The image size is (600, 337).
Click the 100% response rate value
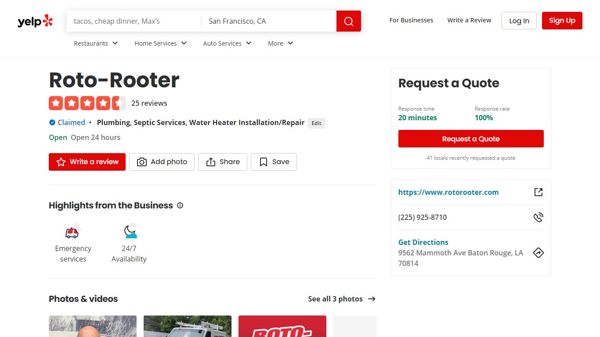pos(484,118)
